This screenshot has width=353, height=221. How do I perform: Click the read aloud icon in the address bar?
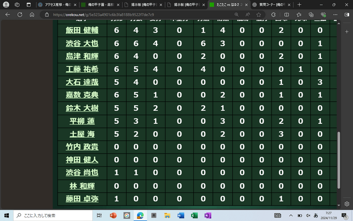(247, 14)
